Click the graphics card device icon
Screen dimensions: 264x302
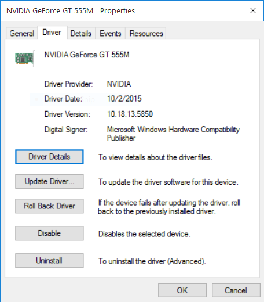pos(25,58)
